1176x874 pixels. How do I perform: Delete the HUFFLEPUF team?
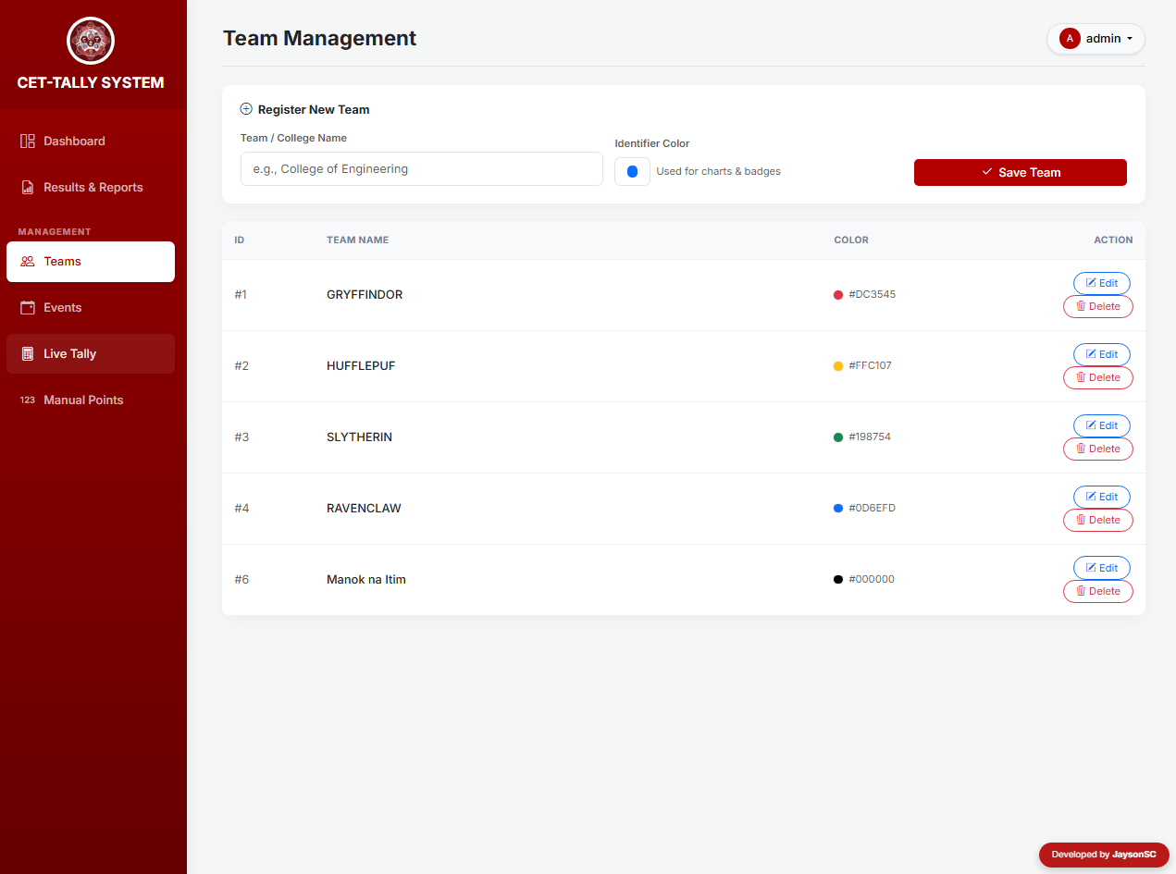pyautogui.click(x=1098, y=377)
